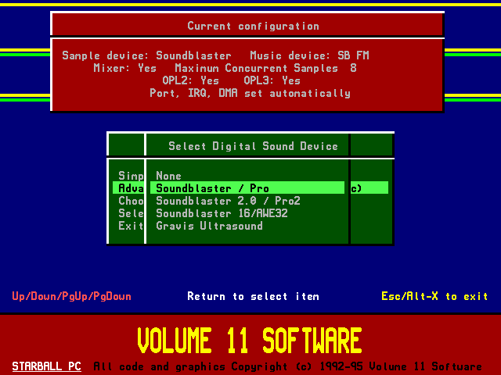Pick Soundblaster 2.0 / Pro2 device
The width and height of the screenshot is (501, 375).
click(x=228, y=201)
